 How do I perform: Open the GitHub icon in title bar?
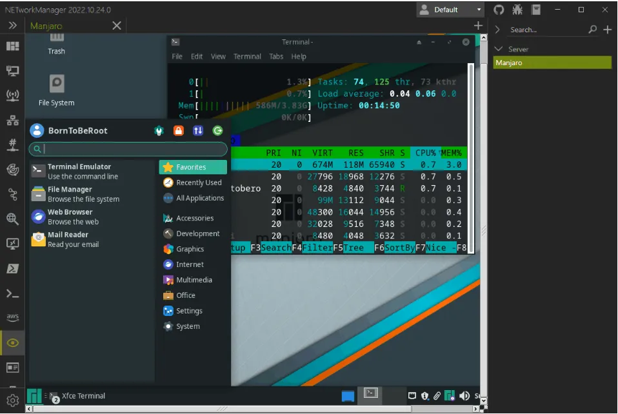(x=499, y=10)
